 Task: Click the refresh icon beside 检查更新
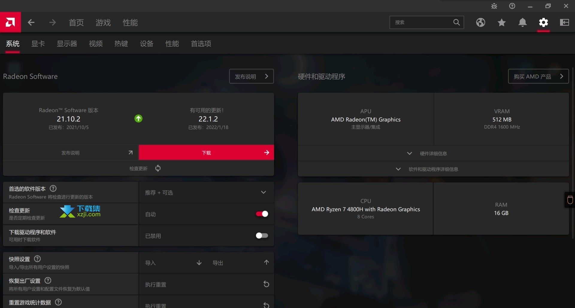(x=158, y=168)
